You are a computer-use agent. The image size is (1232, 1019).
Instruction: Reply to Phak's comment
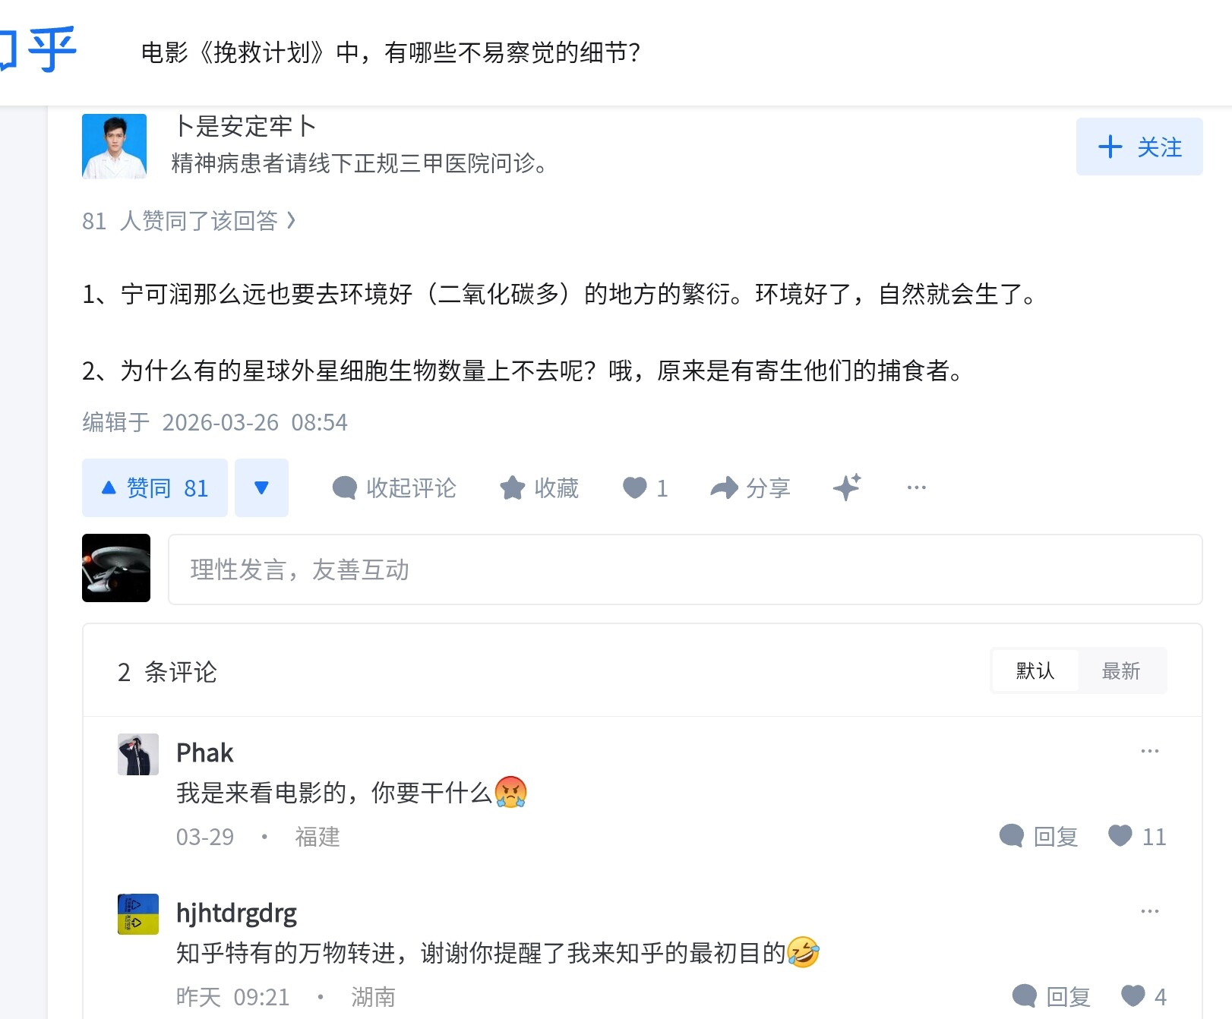coord(1039,836)
